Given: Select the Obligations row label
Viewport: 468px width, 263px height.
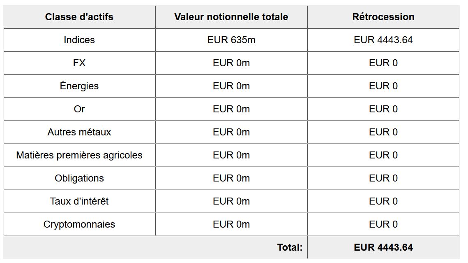Looking at the screenshot, I should 79,178.
